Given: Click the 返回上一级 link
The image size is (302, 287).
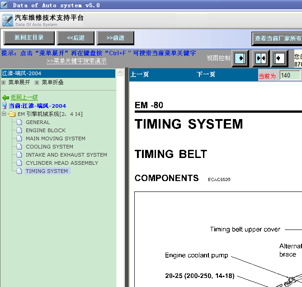Looking at the screenshot, I should tap(24, 97).
